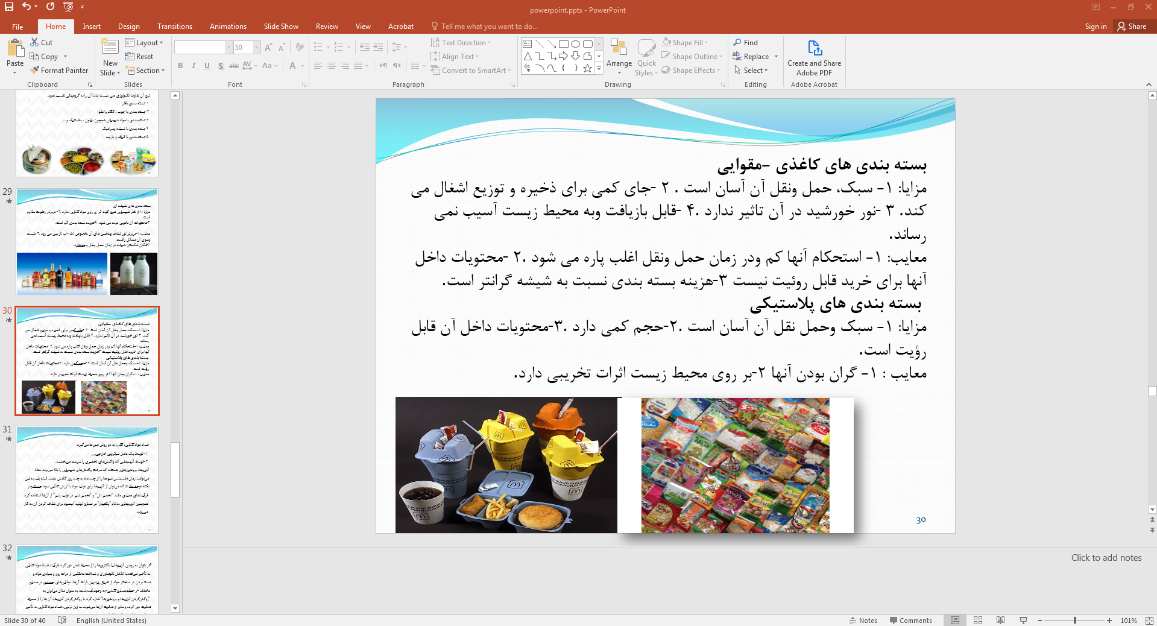This screenshot has width=1157, height=626.
Task: Open the File menu
Action: 17,27
